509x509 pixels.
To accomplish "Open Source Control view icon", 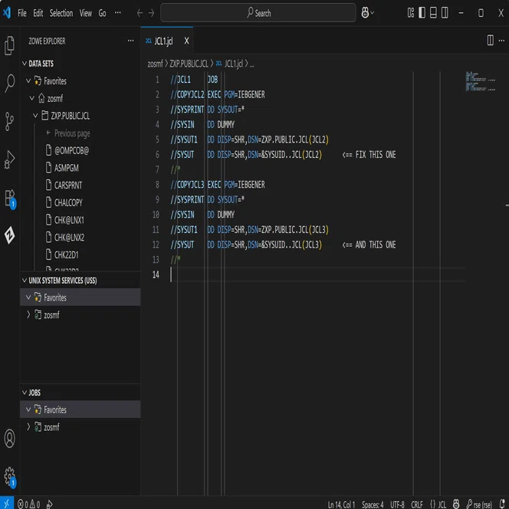I will coord(9,121).
